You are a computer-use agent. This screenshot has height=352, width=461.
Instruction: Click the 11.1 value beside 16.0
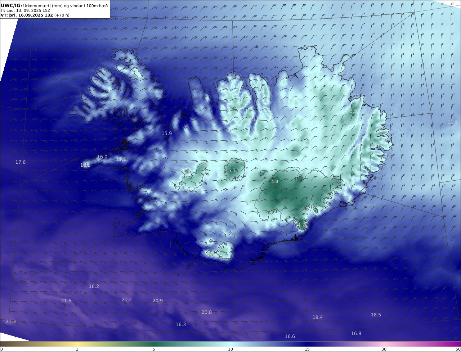(x=121, y=159)
